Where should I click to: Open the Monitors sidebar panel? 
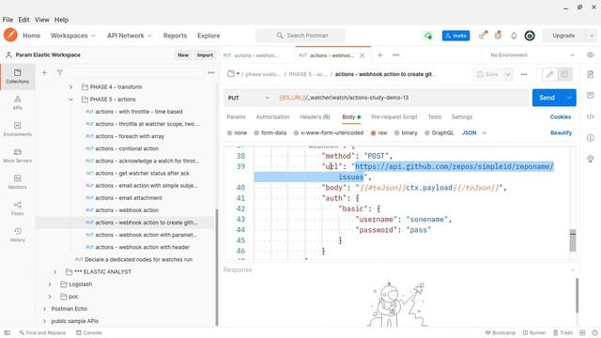pyautogui.click(x=17, y=182)
